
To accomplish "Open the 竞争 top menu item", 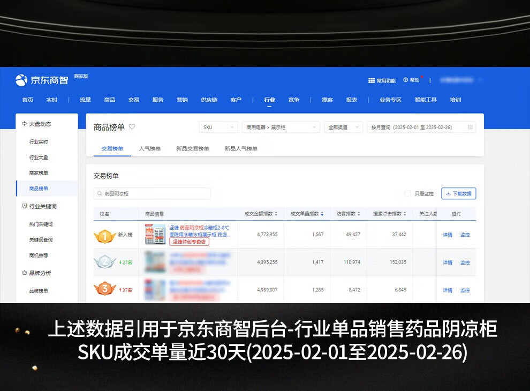I will 293,100.
